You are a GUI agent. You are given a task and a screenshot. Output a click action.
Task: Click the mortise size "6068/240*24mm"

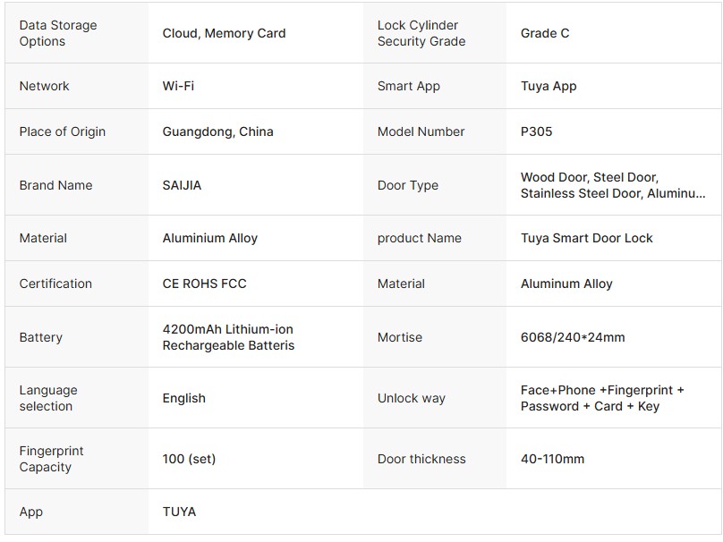(573, 337)
